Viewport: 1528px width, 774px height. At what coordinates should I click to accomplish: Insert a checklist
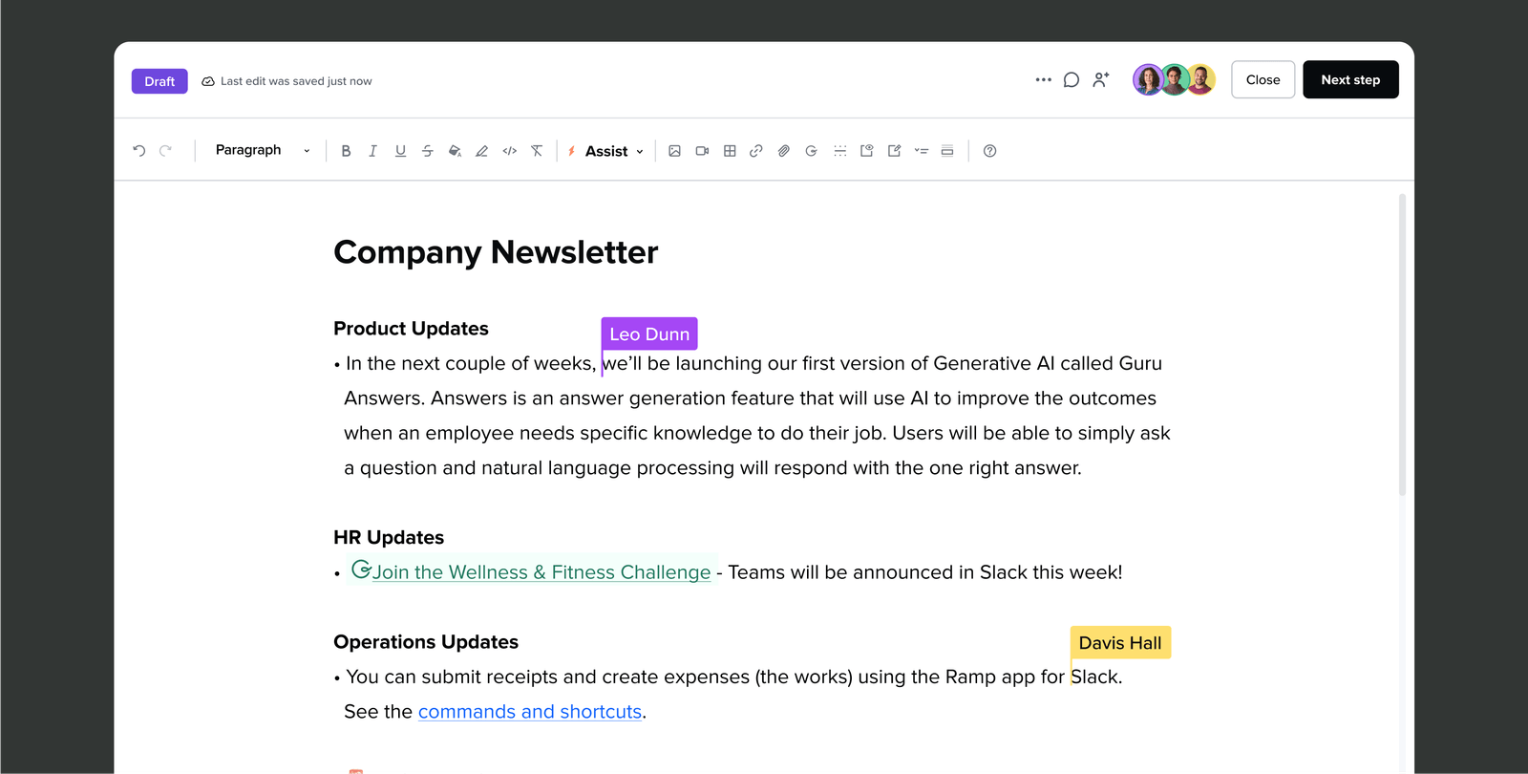click(x=922, y=151)
